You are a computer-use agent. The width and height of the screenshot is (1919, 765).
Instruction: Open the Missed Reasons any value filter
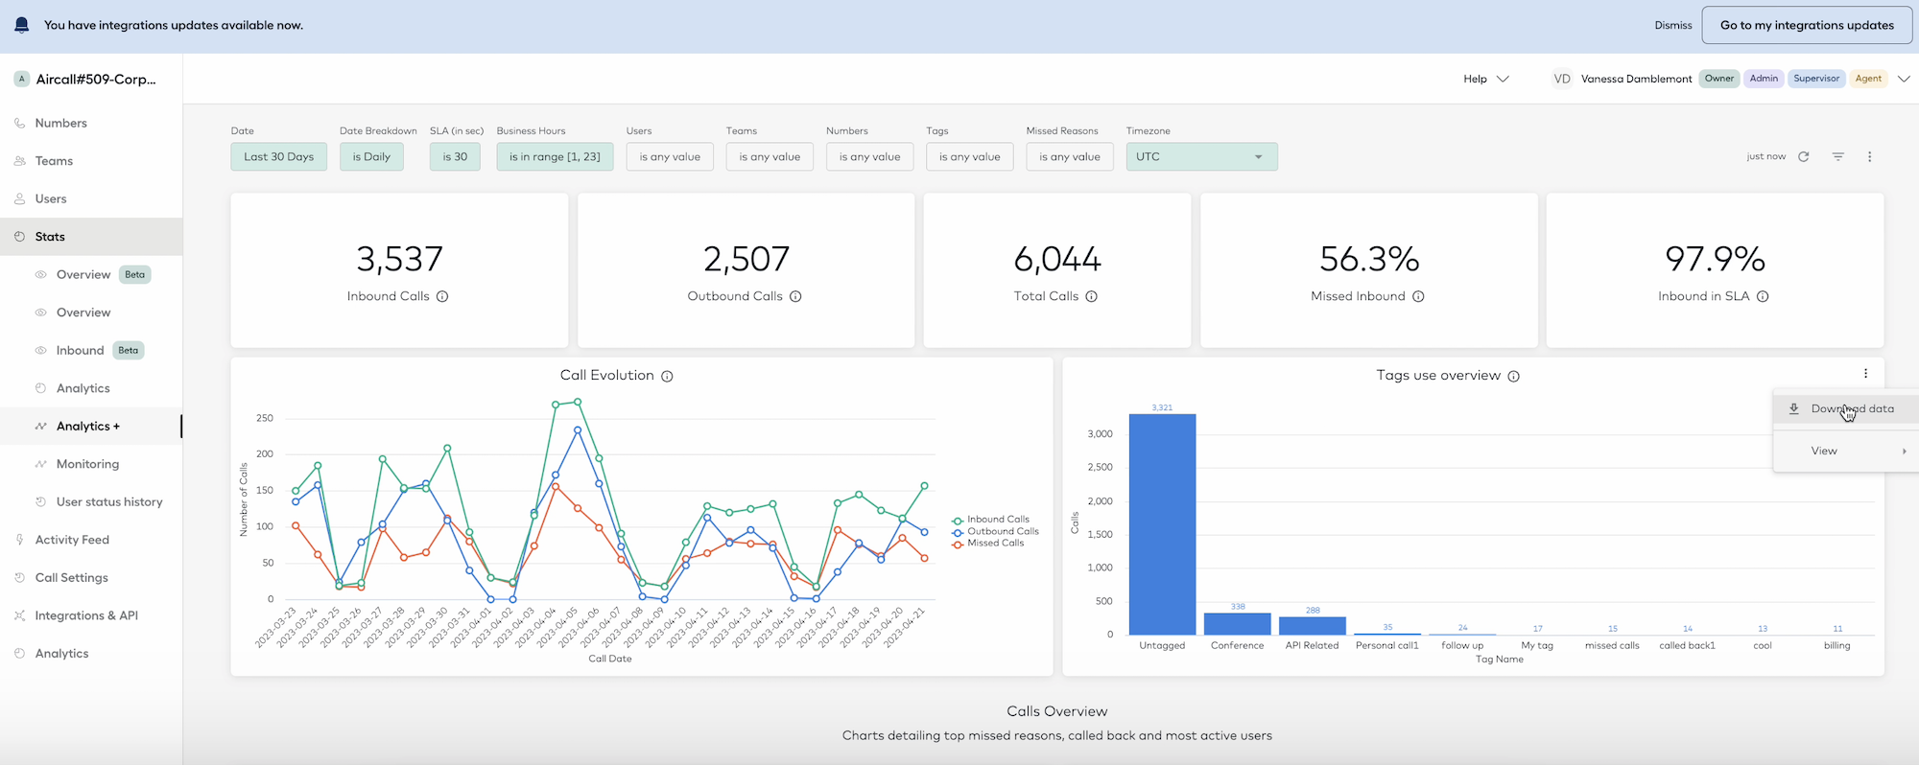pos(1070,156)
